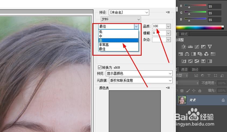The width and height of the screenshot is (227, 132).
Task: Click the layer 填充 fill field
Action: 222,91
